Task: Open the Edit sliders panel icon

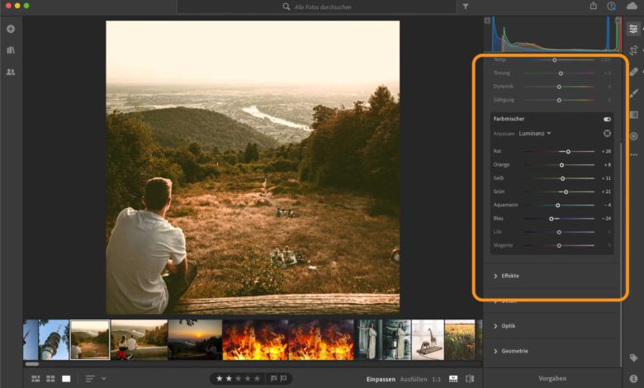Action: (x=633, y=29)
